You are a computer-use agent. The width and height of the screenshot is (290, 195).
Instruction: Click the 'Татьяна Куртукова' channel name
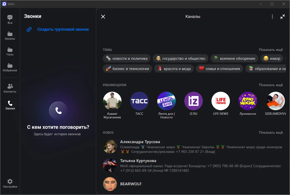coord(138,160)
